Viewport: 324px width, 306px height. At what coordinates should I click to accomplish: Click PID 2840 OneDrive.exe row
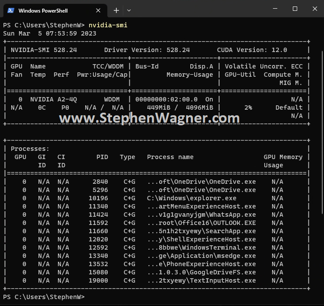(x=157, y=182)
